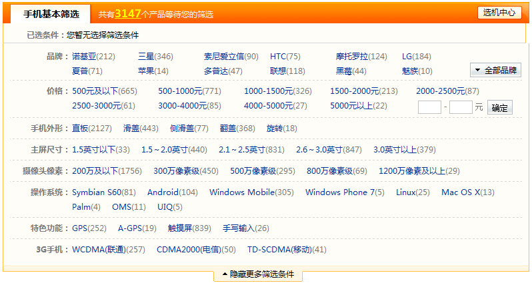The height and width of the screenshot is (285, 532).
Task: Filter by WCDMA(联通) 3G network
Action: tap(99, 250)
